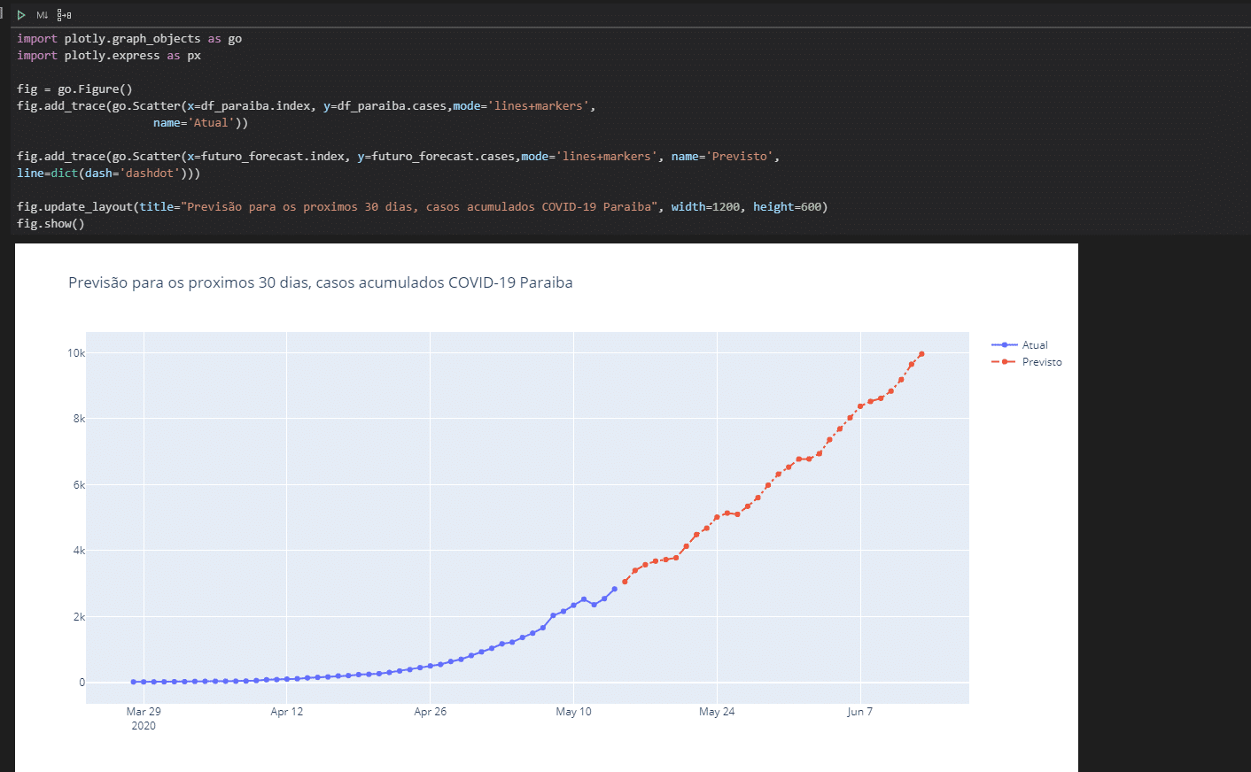
Task: Place cursor on 'import plotly.graph_objects as go' line
Action: click(x=129, y=39)
